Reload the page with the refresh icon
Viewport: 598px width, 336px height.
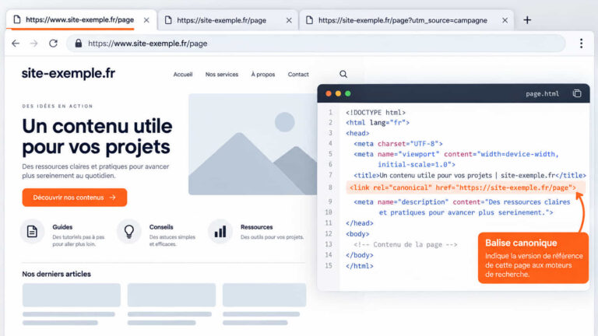click(53, 44)
